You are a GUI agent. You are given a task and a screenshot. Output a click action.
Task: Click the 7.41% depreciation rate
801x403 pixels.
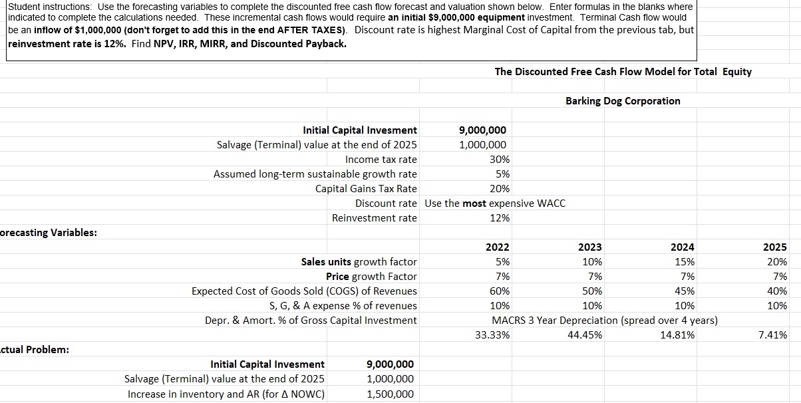772,335
